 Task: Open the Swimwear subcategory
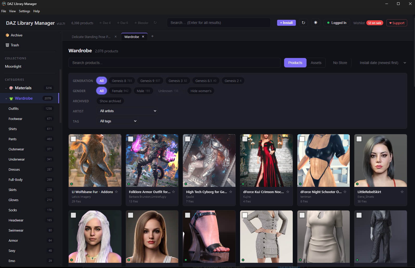(30, 230)
